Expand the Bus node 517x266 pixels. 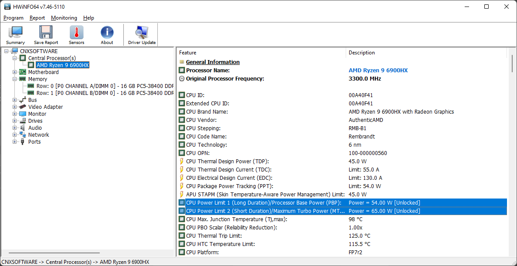[14, 100]
